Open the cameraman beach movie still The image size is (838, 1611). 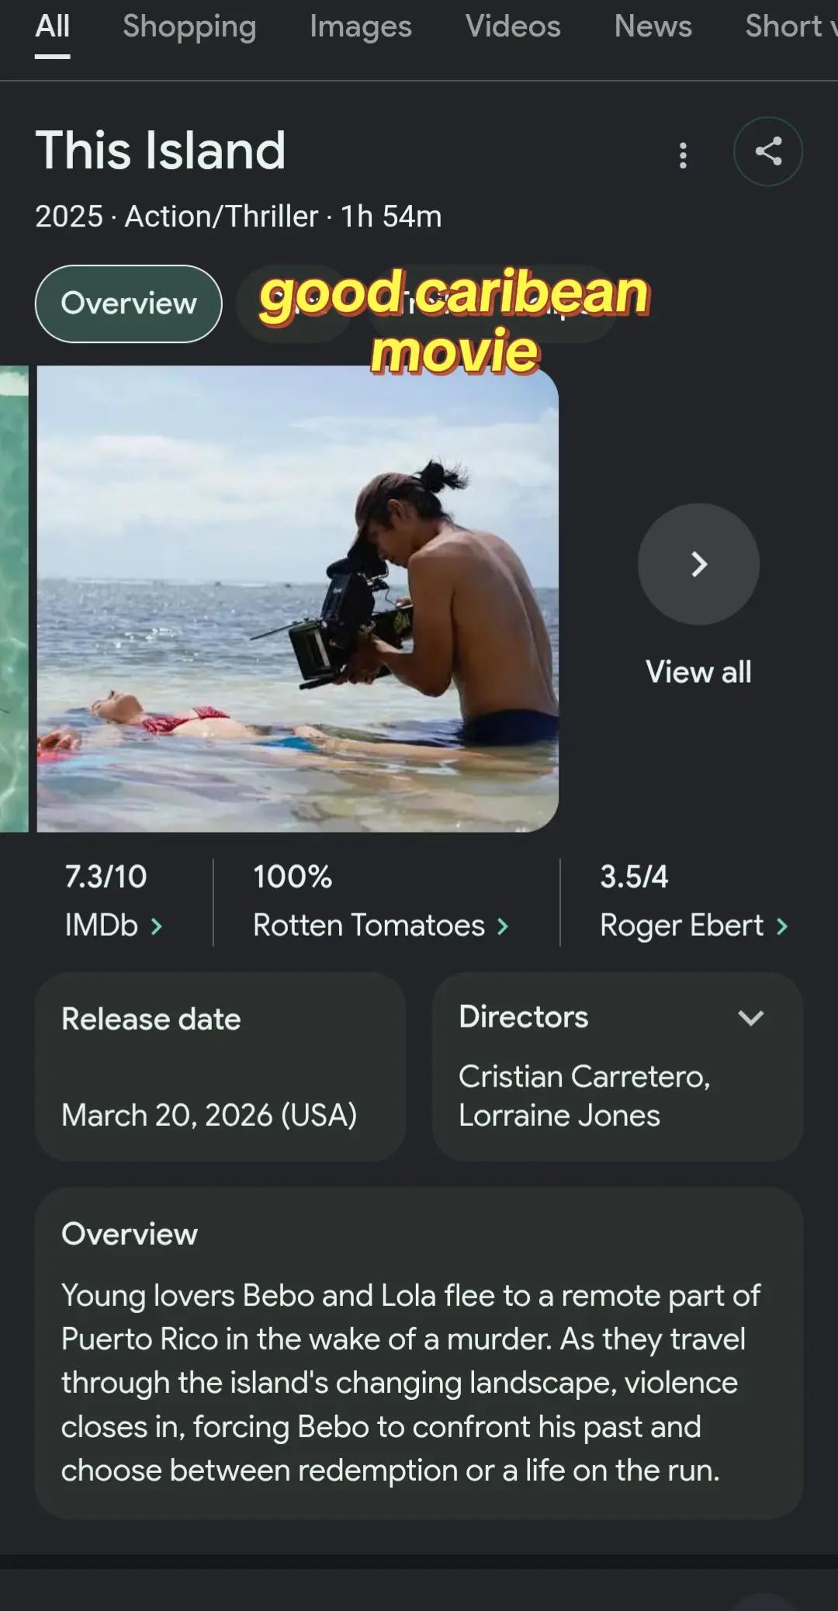(298, 599)
